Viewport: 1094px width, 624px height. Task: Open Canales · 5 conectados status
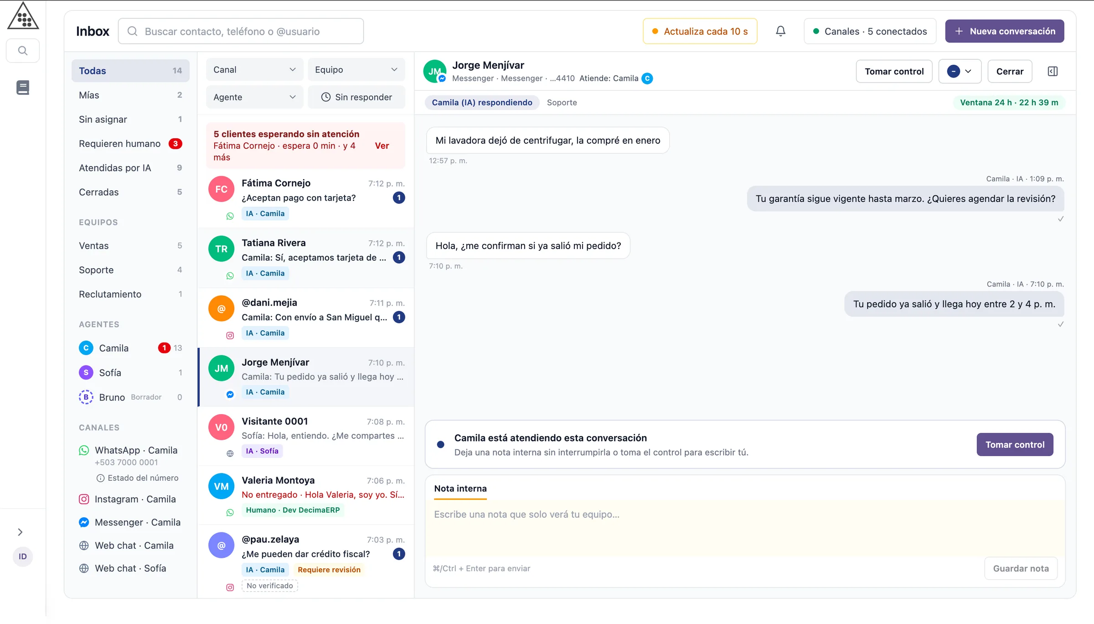click(x=870, y=31)
